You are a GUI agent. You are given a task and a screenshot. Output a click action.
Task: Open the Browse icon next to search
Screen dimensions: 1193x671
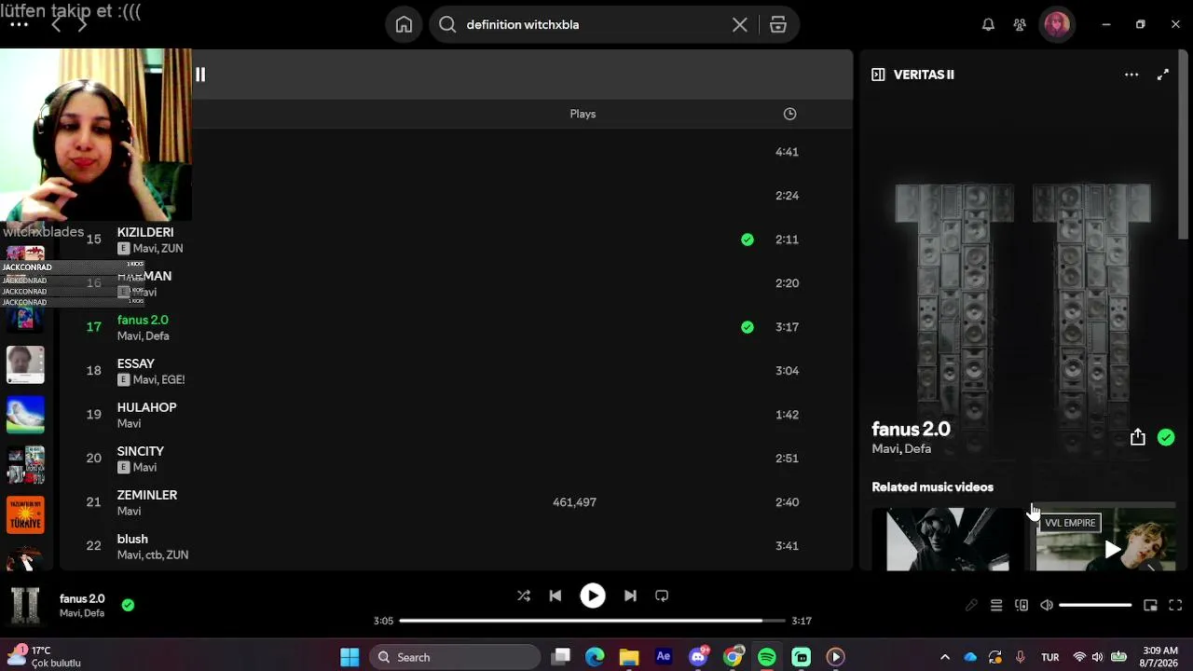coord(778,25)
